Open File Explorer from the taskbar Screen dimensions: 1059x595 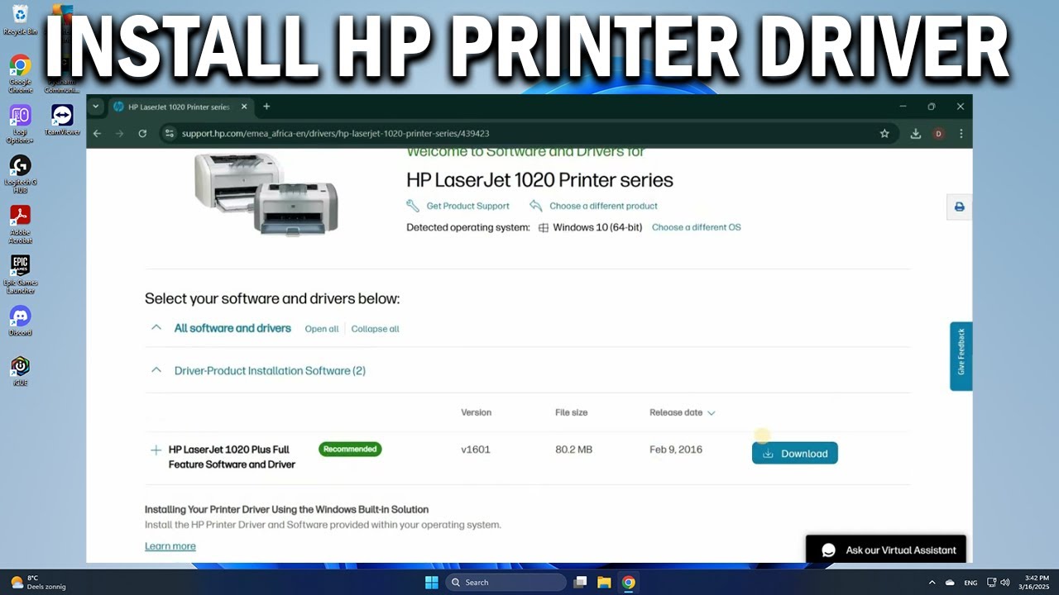tap(604, 582)
